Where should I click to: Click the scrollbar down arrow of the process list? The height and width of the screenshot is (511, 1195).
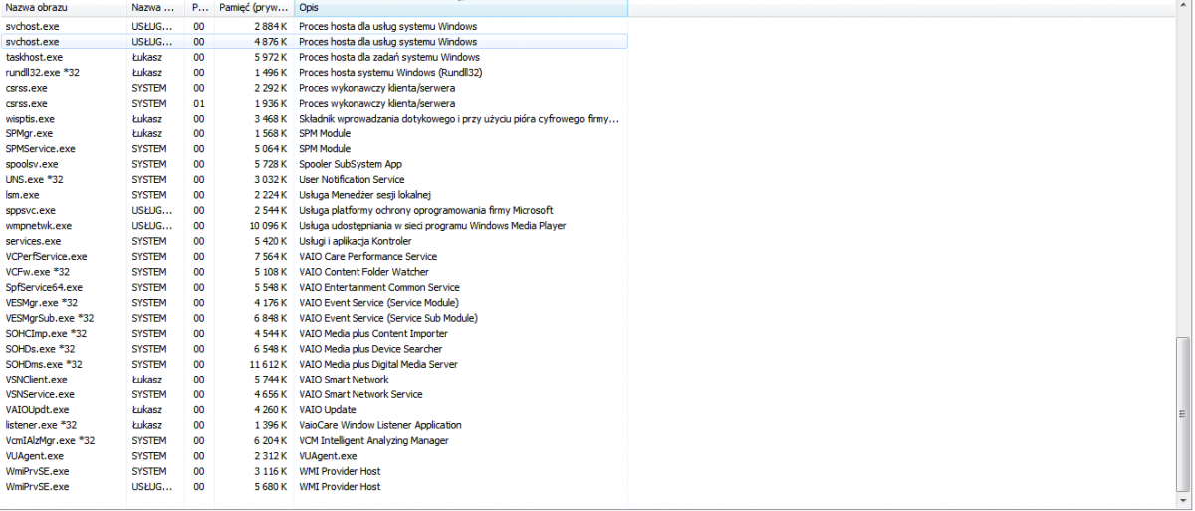[1183, 499]
